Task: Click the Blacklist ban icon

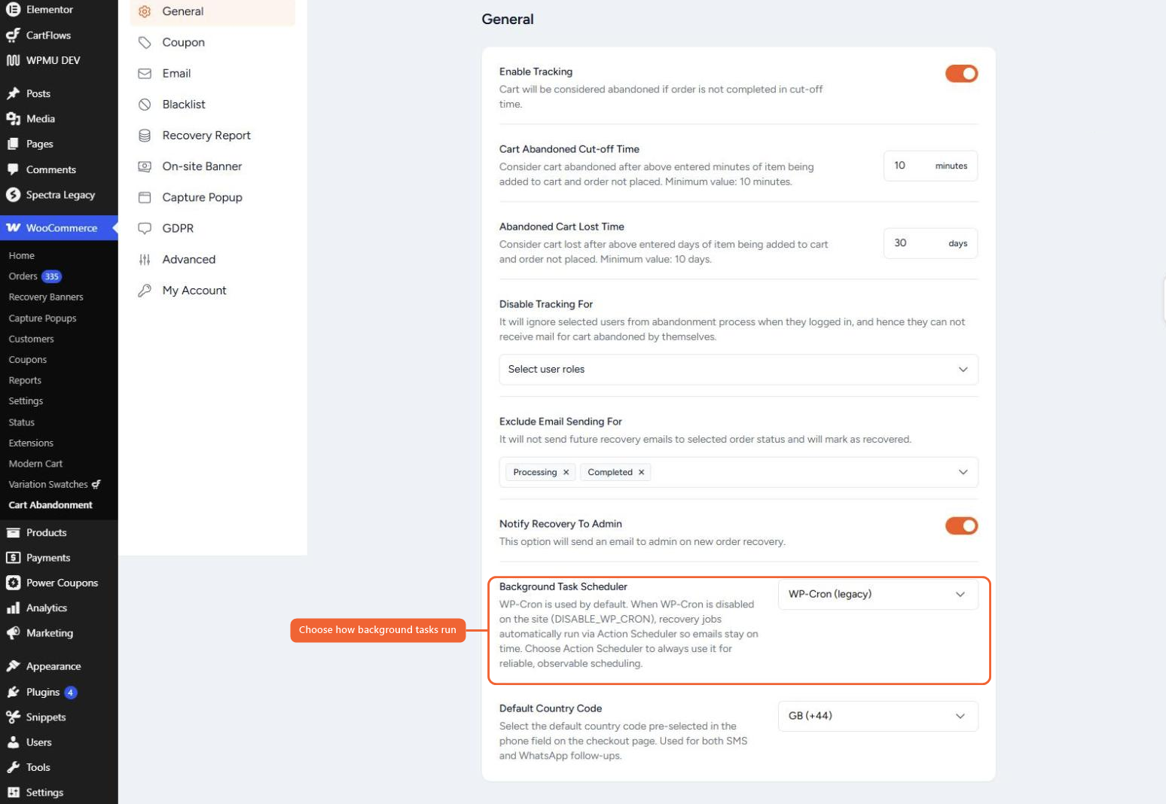Action: click(145, 104)
